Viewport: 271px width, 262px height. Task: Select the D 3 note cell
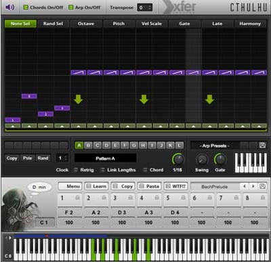[122, 213]
